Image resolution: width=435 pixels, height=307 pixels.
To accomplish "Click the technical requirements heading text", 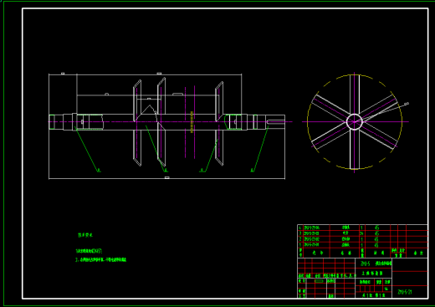I will tap(85, 235).
